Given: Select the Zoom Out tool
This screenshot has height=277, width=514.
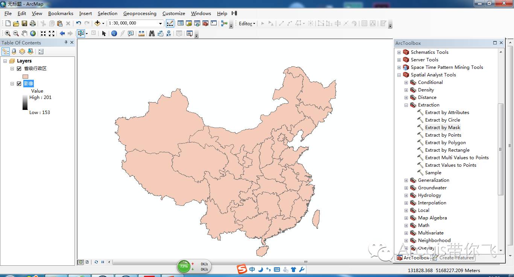Looking at the screenshot, I should tap(16, 33).
